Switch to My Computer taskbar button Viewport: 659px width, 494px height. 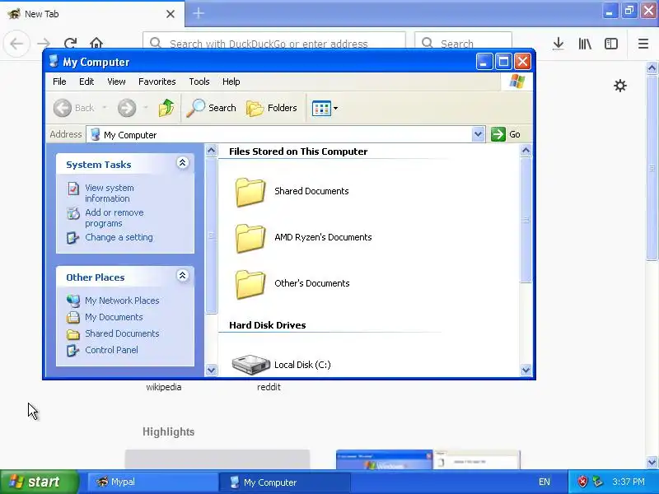284,482
